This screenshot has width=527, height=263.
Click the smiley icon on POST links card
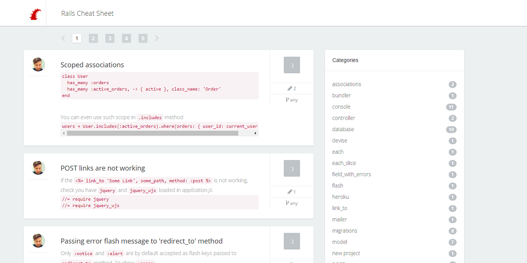292,168
